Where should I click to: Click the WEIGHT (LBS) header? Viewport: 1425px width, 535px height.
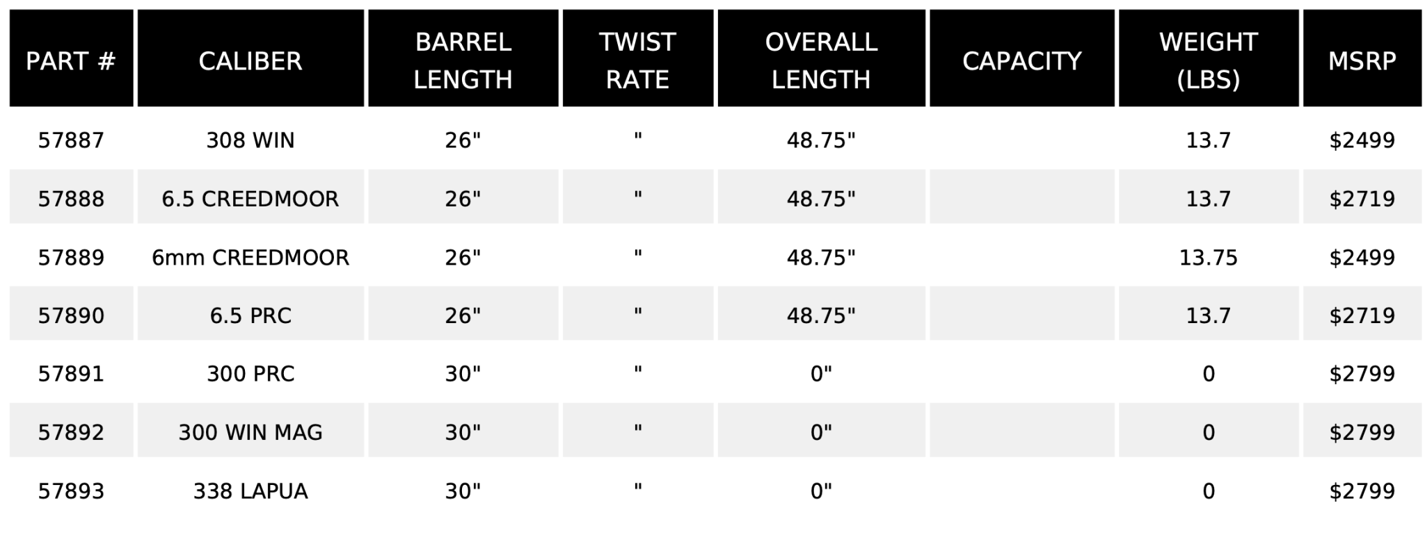coord(1209,58)
